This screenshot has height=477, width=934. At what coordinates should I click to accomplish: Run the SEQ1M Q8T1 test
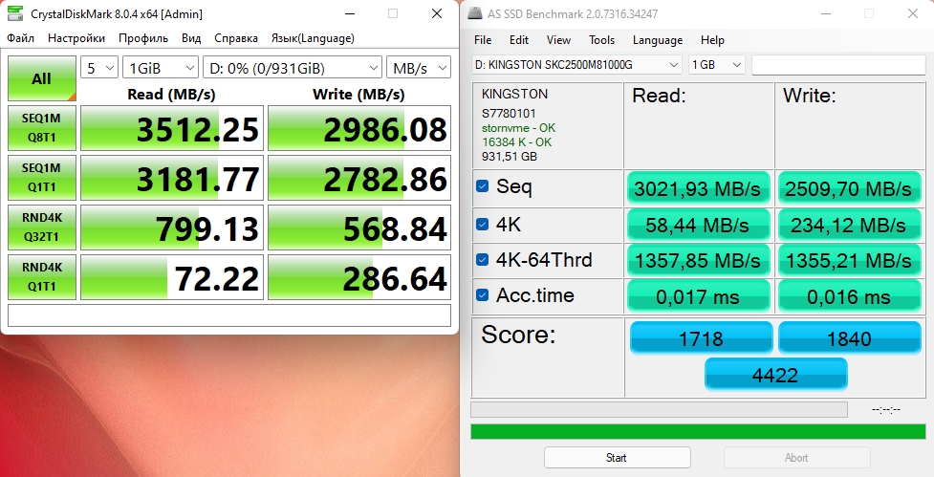(x=42, y=128)
